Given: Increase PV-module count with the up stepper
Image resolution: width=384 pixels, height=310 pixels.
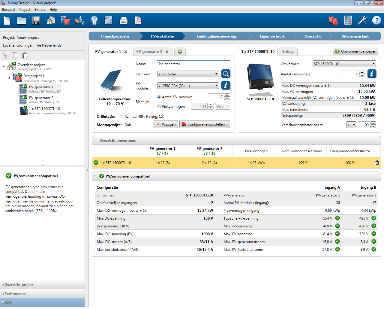Looking at the screenshot, I should [227, 96].
